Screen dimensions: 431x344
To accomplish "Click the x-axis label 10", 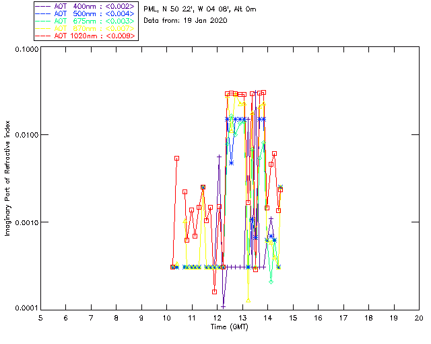I will (166, 318).
